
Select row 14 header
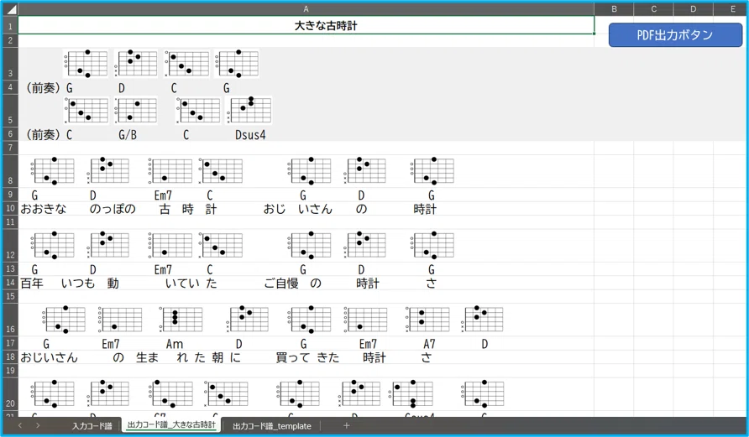pyautogui.click(x=11, y=283)
